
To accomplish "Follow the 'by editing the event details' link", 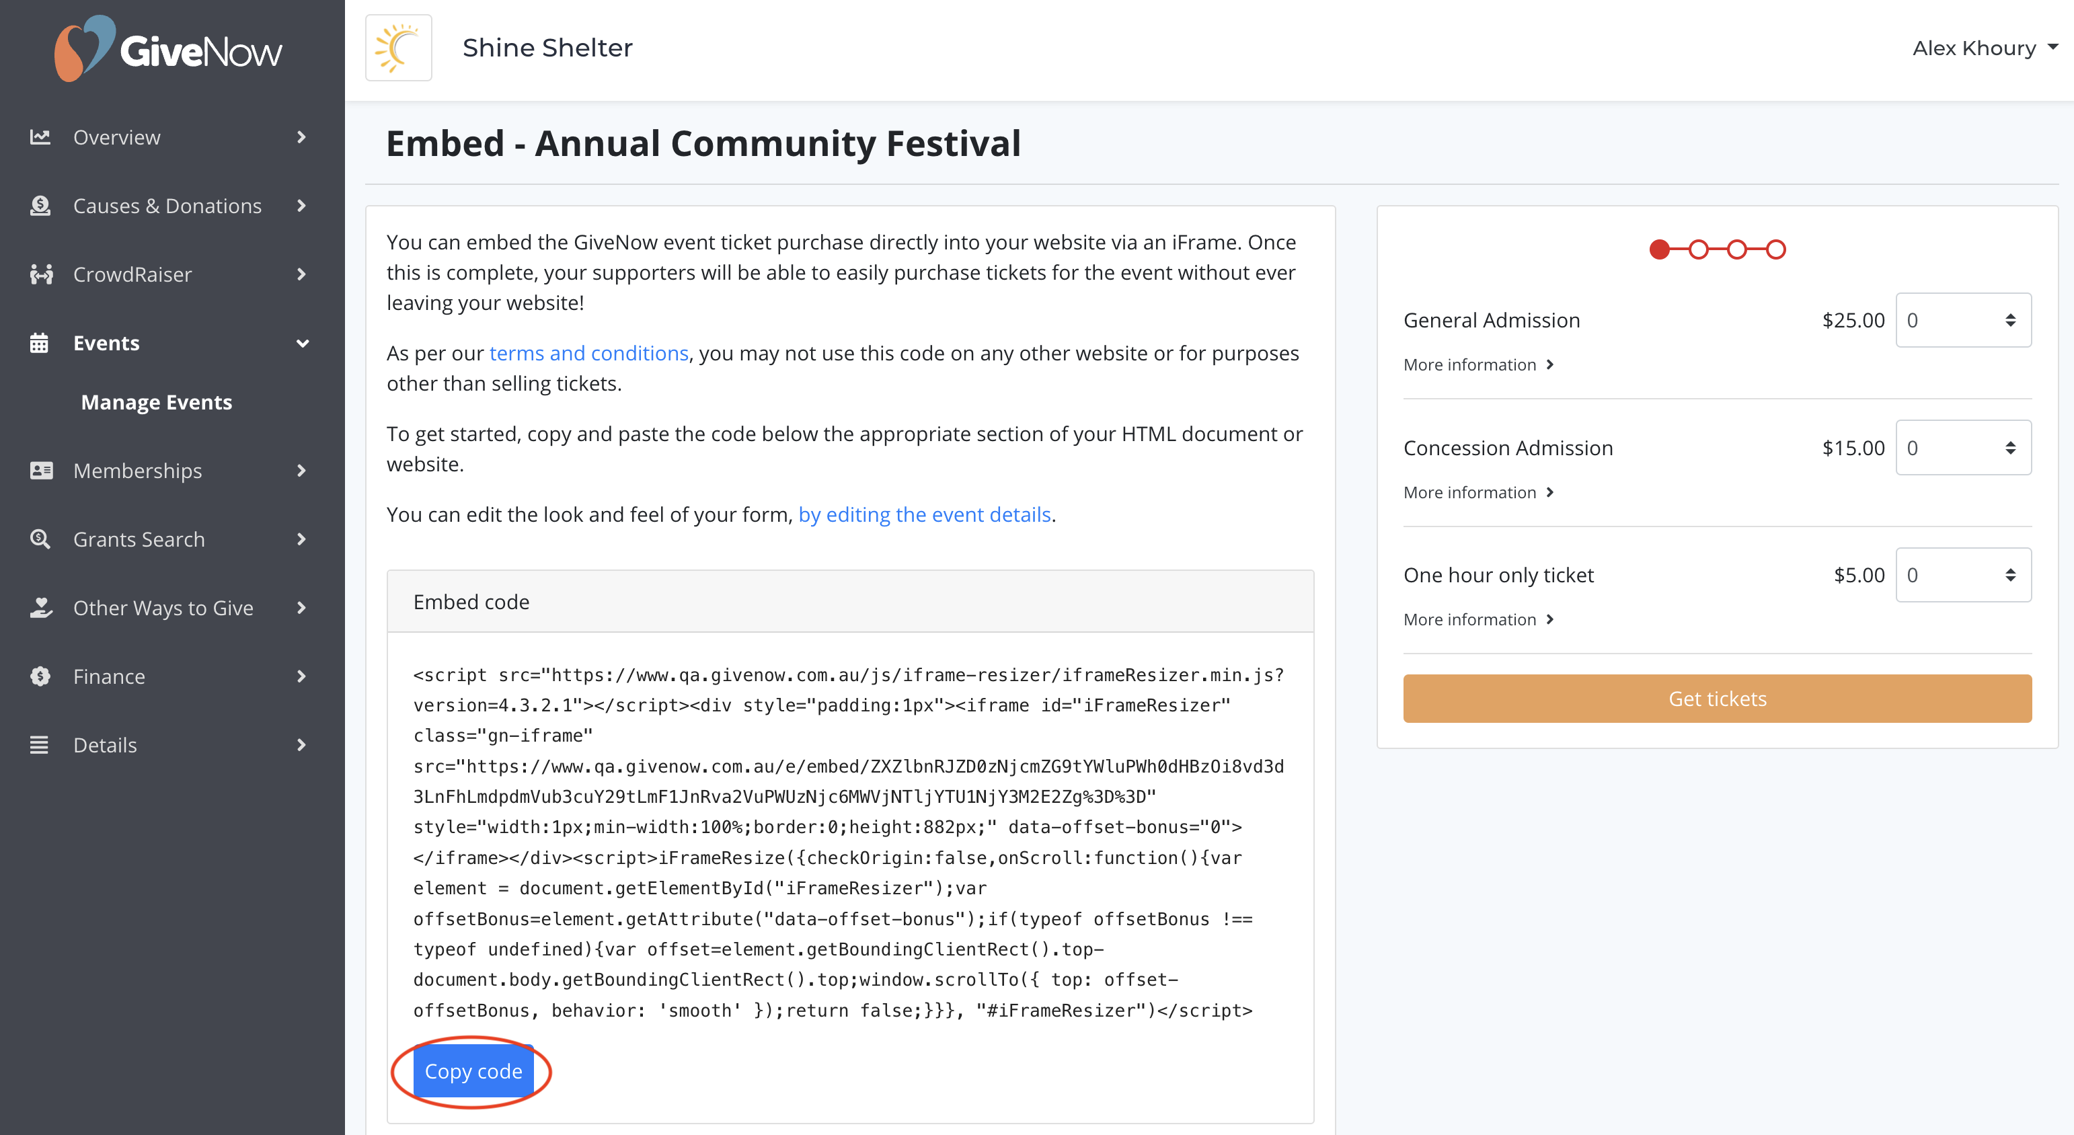I will tap(924, 514).
